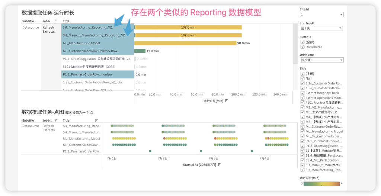Toggle the F101-Monitor月度结转科... checkbox
Screen dimensions: 381x196
(302, 103)
